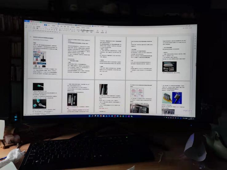Screen dimensions: 227x170
Task: Select the highlighted blue Start ribbon tab pill
Action: coord(46,25)
